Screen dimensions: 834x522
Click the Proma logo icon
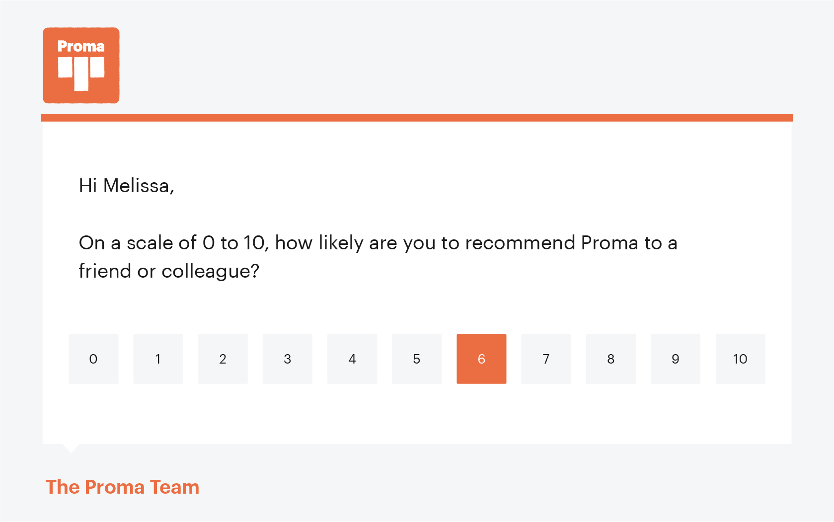pos(81,65)
